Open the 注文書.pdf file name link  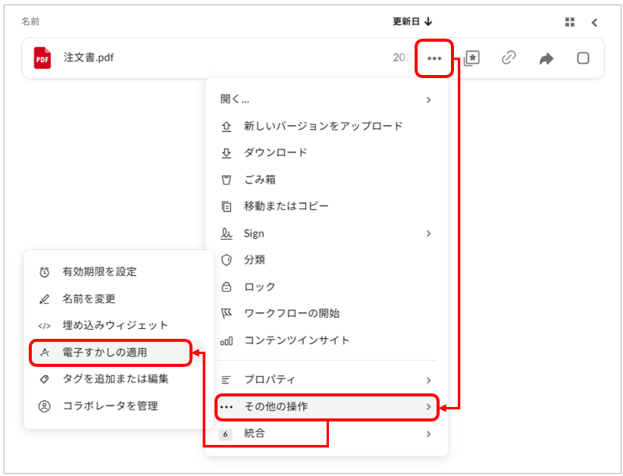click(x=89, y=58)
